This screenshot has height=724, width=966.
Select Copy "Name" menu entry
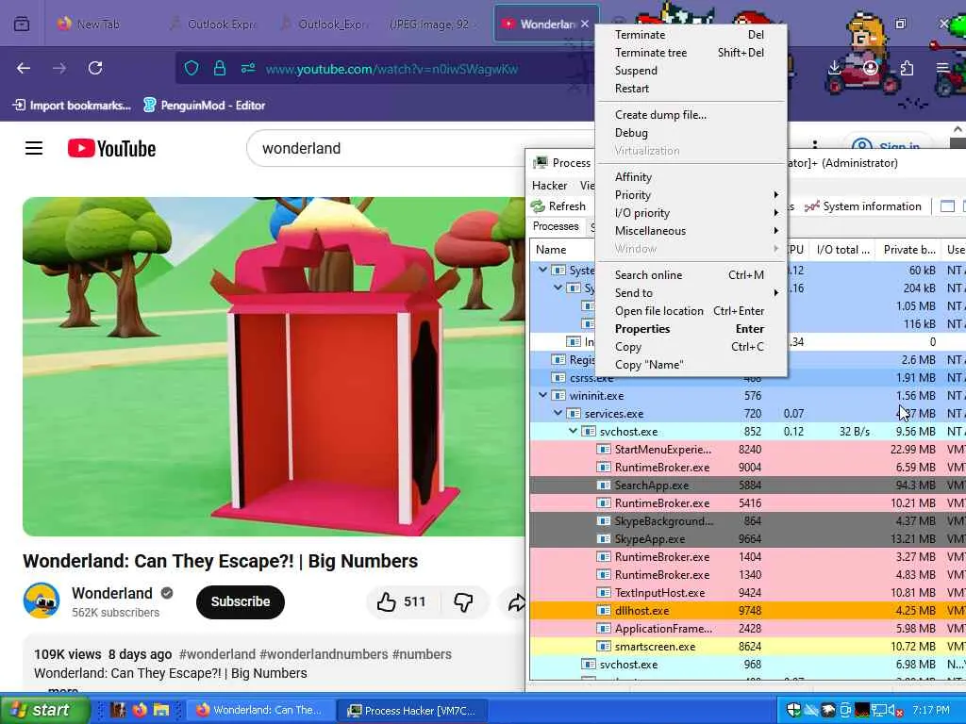click(691, 365)
